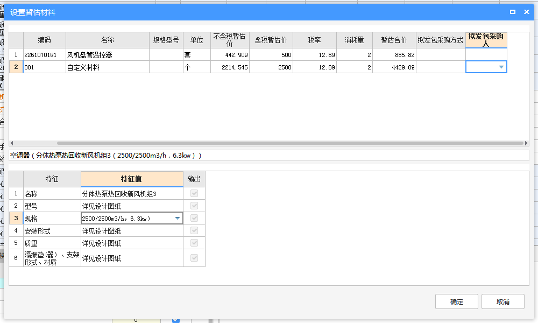This screenshot has width=538, height=323.
Task: Click the 编码 column header
Action: (x=44, y=40)
